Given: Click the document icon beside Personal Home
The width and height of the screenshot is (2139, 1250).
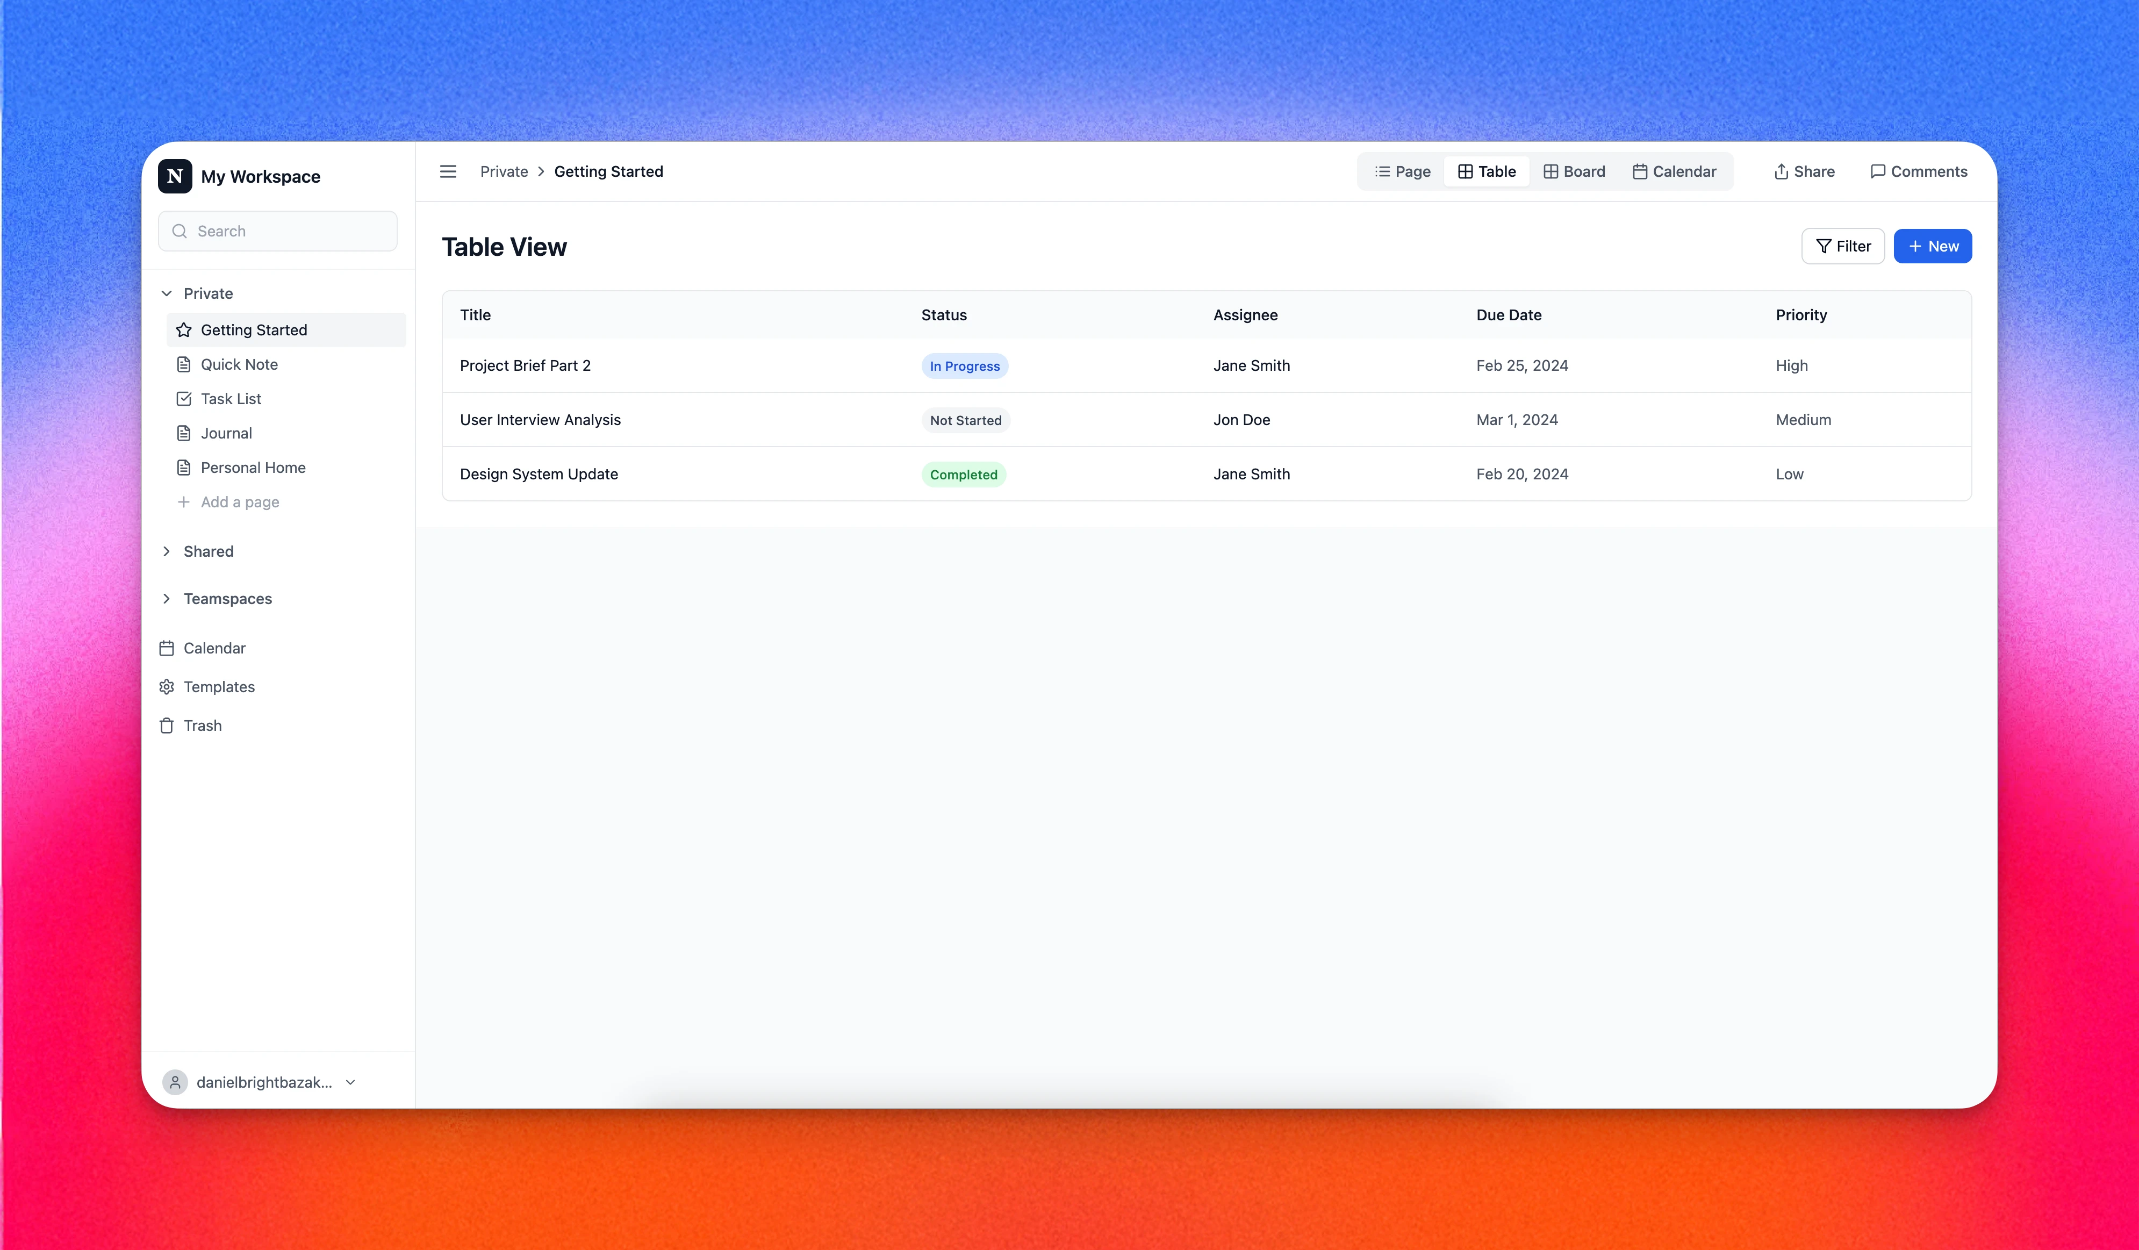Looking at the screenshot, I should coord(183,468).
